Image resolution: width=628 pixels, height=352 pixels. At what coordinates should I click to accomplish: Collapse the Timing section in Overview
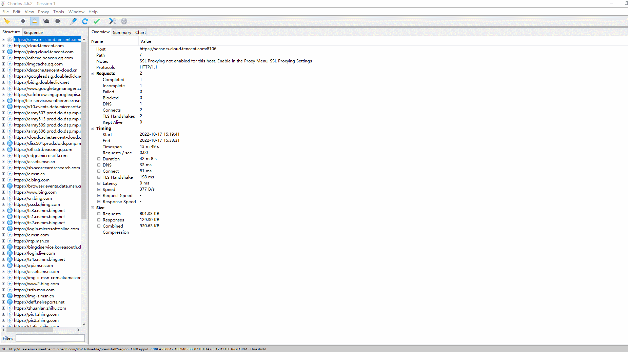tap(93, 129)
